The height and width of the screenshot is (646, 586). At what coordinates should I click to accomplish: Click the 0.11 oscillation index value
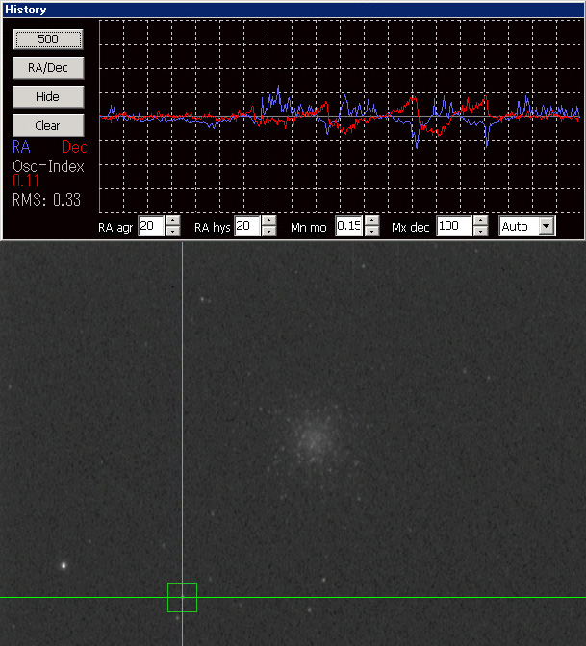pyautogui.click(x=26, y=181)
